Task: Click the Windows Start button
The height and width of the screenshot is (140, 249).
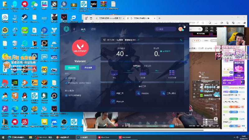Action: tap(3, 137)
